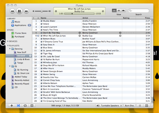Image resolution: width=159 pixels, height=113 pixels.
Task: Sort by Name column header
Action: tap(60, 18)
